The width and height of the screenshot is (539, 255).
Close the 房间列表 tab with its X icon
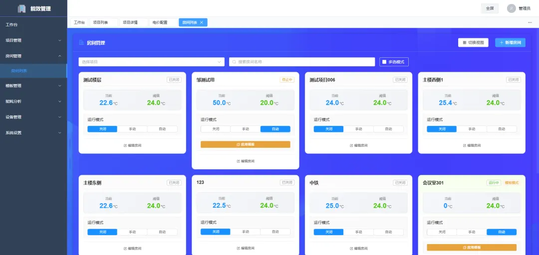click(202, 22)
